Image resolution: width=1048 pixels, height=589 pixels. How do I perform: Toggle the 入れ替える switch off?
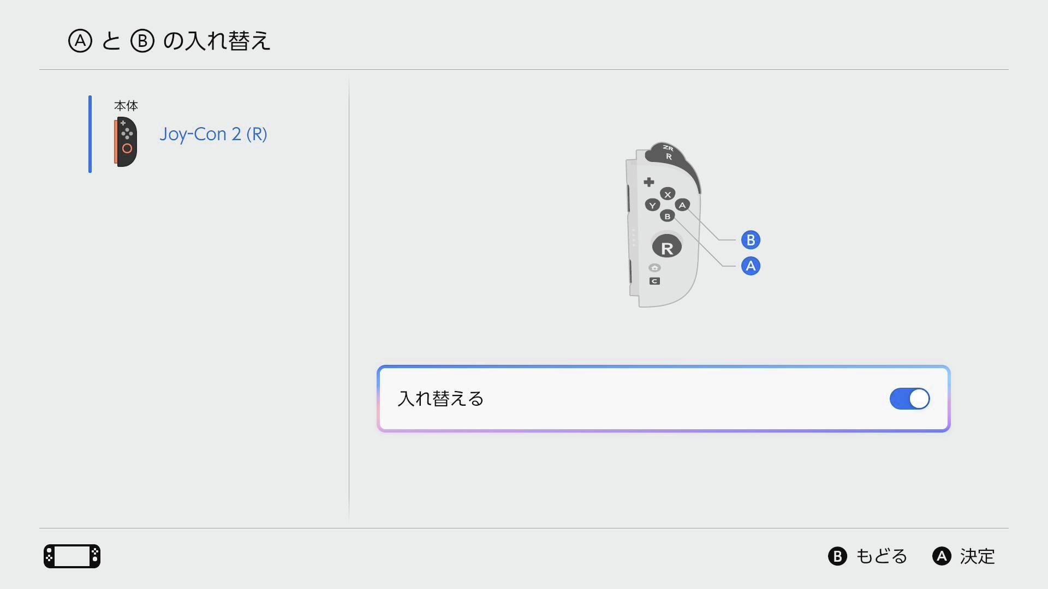tap(909, 399)
